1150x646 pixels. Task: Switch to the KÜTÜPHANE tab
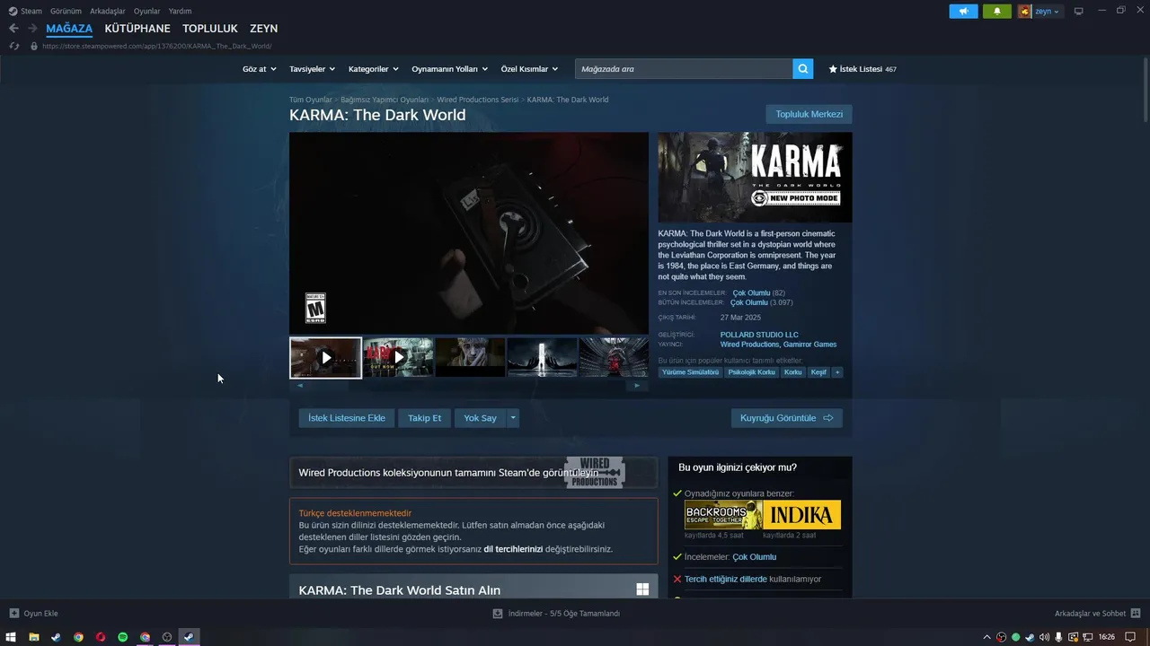coord(137,29)
